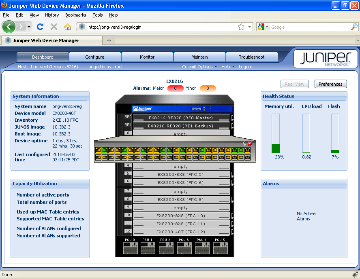This screenshot has height=279, width=360.
Task: Click the thermometer icon next to FPC 5
Action: (x=232, y=175)
